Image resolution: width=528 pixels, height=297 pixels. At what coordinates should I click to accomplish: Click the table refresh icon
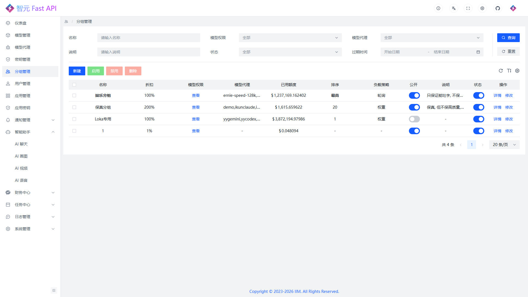coord(501,71)
